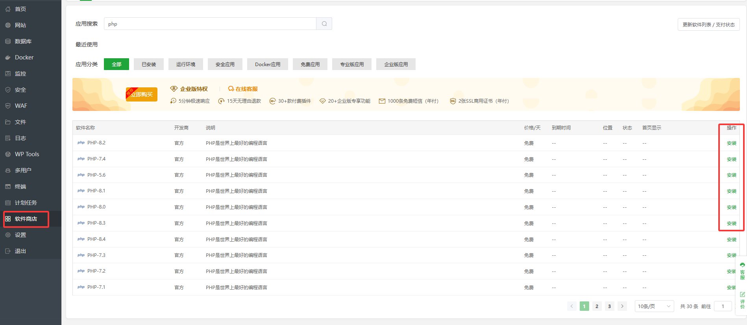The height and width of the screenshot is (325, 747).
Task: Click the 到期时间 column header
Action: point(561,128)
